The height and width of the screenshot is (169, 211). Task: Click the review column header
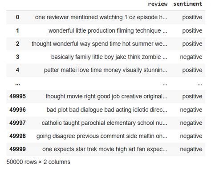(x=158, y=4)
